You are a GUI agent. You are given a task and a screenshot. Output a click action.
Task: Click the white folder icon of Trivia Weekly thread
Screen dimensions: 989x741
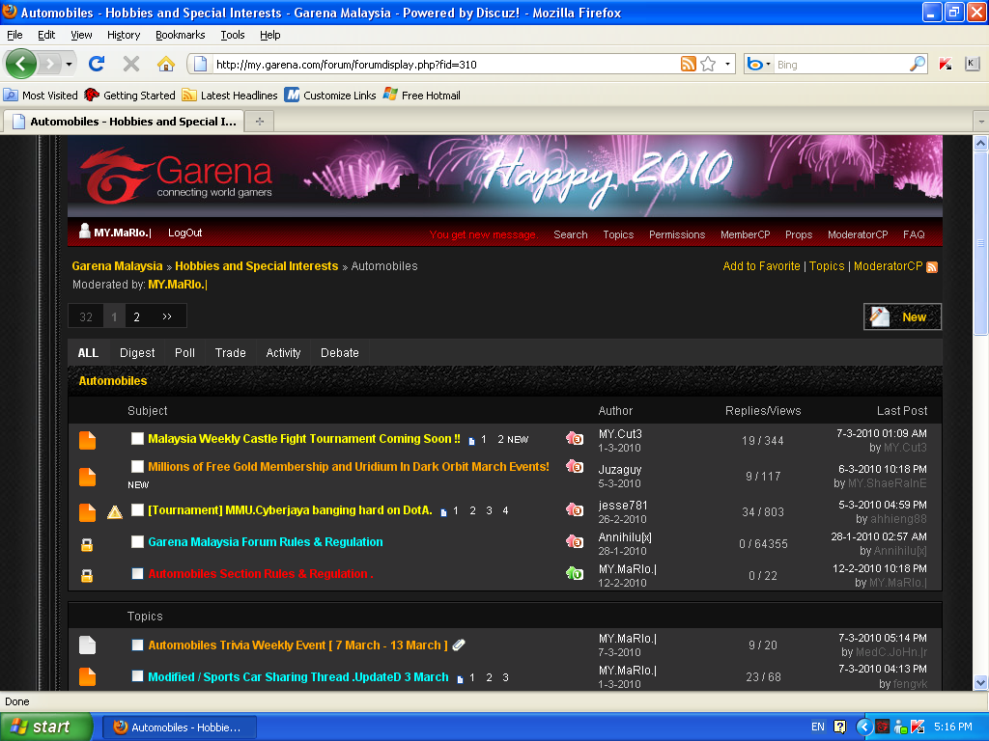click(x=87, y=645)
